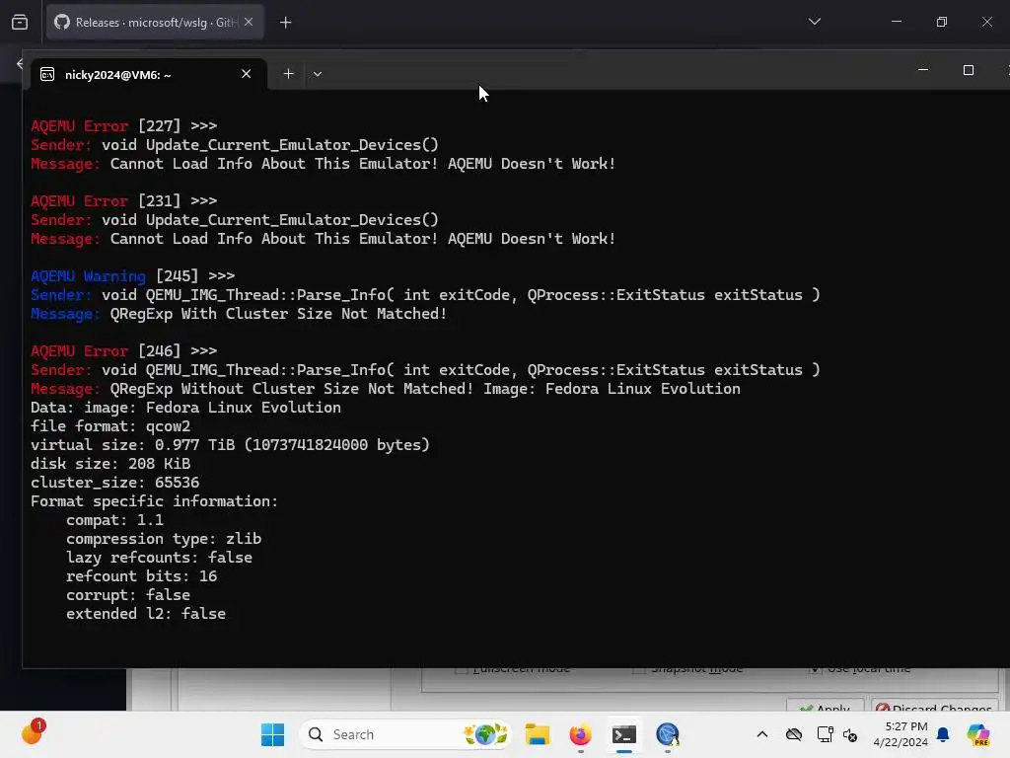Click the taskbar Search box

click(x=405, y=734)
